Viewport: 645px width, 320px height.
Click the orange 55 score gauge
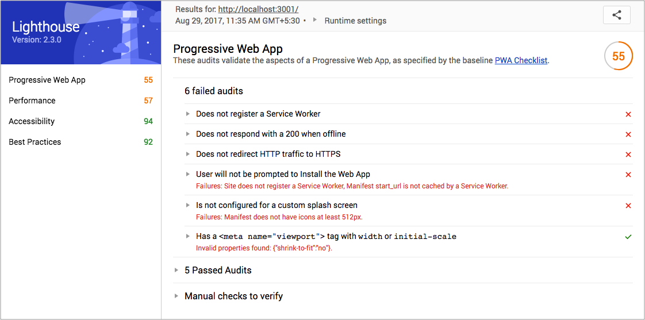(x=618, y=56)
